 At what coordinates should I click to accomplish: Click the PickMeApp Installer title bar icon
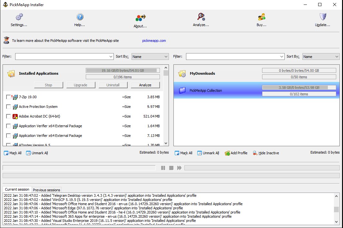(5, 5)
